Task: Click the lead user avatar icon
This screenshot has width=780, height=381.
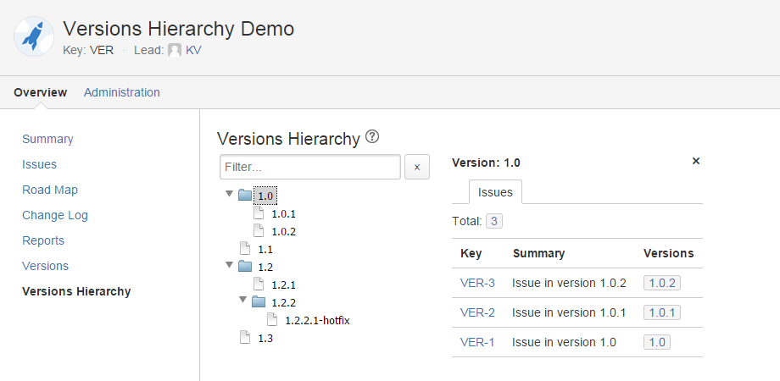Action: pos(175,50)
